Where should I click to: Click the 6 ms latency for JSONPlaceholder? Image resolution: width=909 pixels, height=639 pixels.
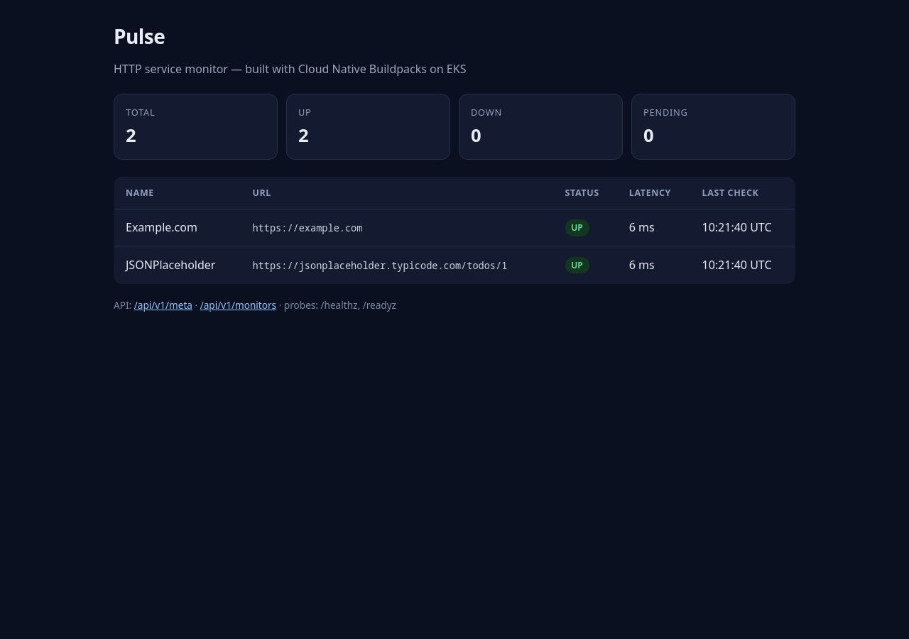point(641,265)
